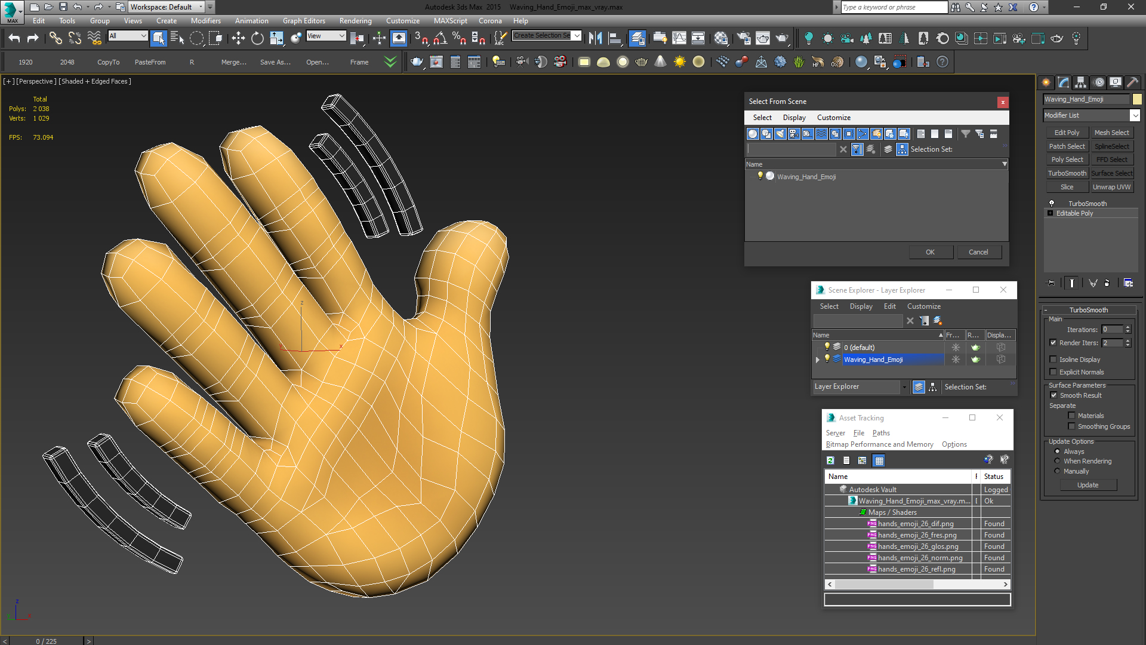Click the Edit Poly modifier button
Image resolution: width=1146 pixels, height=645 pixels.
1067,133
